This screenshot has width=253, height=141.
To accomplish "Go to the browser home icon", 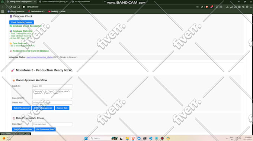I will [15, 7].
